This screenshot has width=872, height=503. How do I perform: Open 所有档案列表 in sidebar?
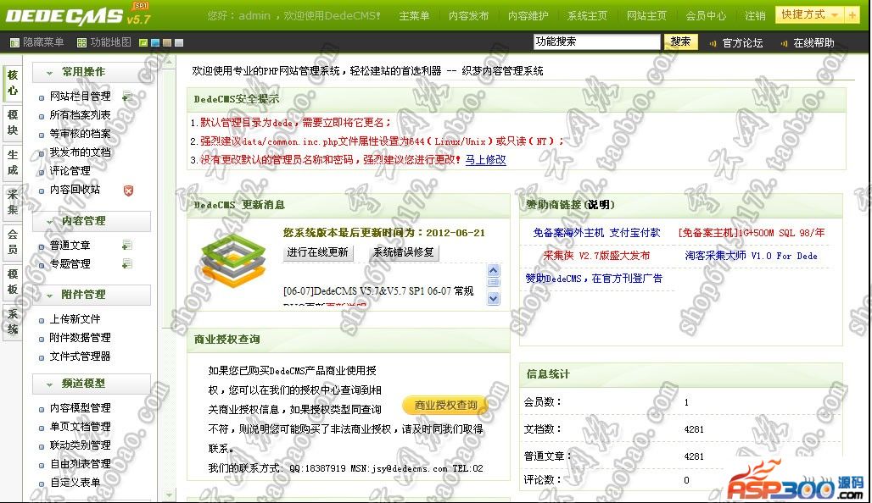[x=80, y=115]
